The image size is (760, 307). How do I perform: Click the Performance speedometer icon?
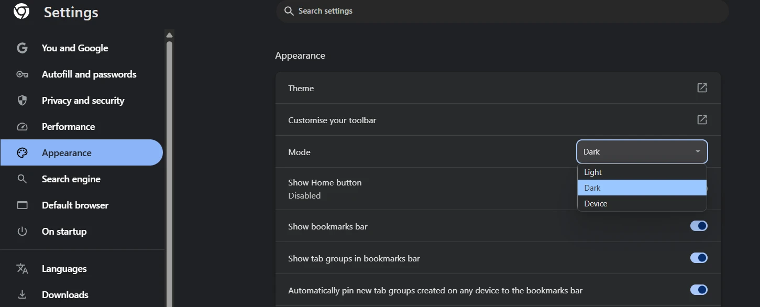(22, 127)
